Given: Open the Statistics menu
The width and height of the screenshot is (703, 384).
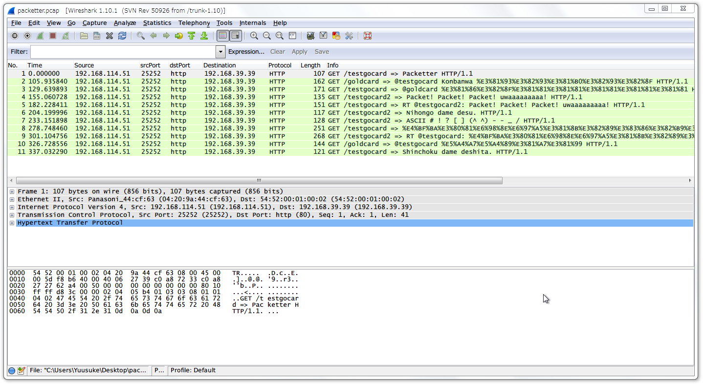Looking at the screenshot, I should coord(157,23).
